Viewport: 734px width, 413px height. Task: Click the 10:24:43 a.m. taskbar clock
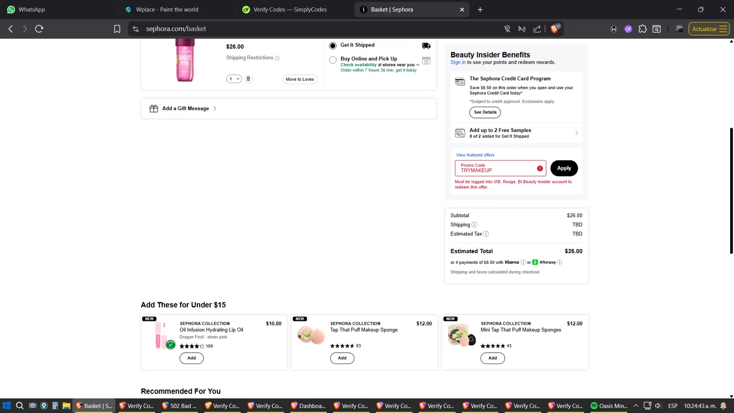(700, 406)
